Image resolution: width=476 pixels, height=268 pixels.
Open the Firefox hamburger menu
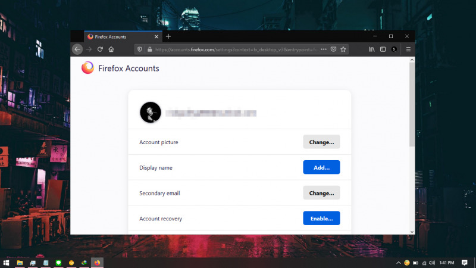[x=408, y=49]
